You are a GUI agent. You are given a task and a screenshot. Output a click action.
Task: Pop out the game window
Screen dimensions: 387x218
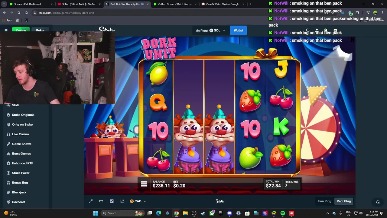(122, 201)
